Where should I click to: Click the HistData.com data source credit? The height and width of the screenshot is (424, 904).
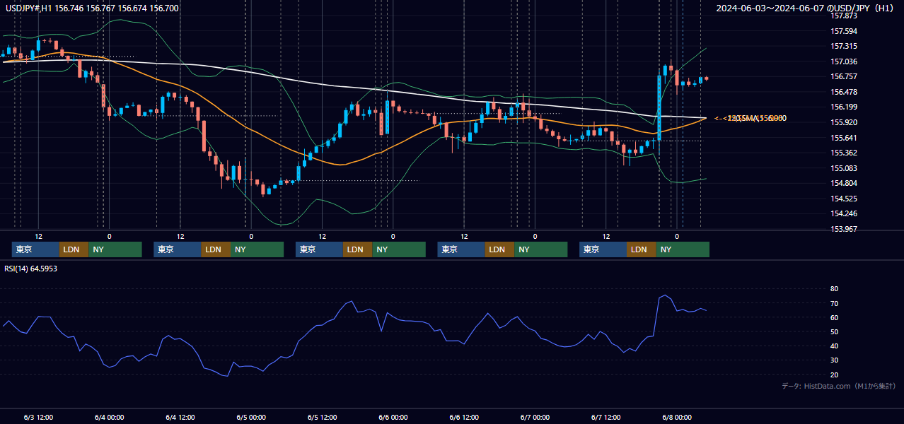(839, 386)
